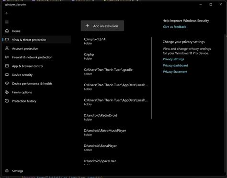Open Account protection section
Screen dimensions: 227x178
(37, 48)
